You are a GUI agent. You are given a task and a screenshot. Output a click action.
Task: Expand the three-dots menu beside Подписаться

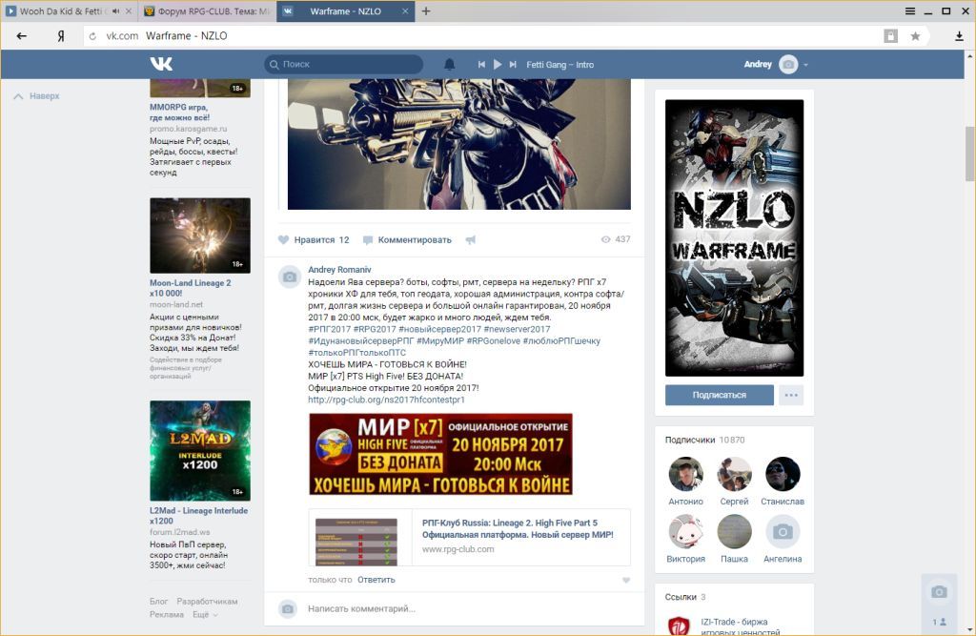[x=790, y=395]
